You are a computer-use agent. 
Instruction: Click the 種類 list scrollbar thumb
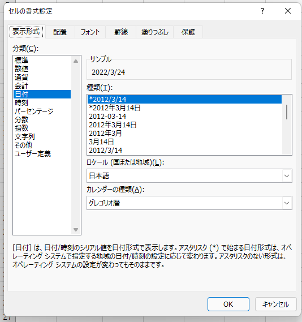287,112
